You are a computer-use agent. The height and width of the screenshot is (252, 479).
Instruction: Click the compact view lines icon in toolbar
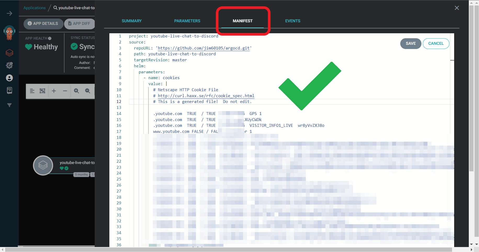tap(32, 91)
